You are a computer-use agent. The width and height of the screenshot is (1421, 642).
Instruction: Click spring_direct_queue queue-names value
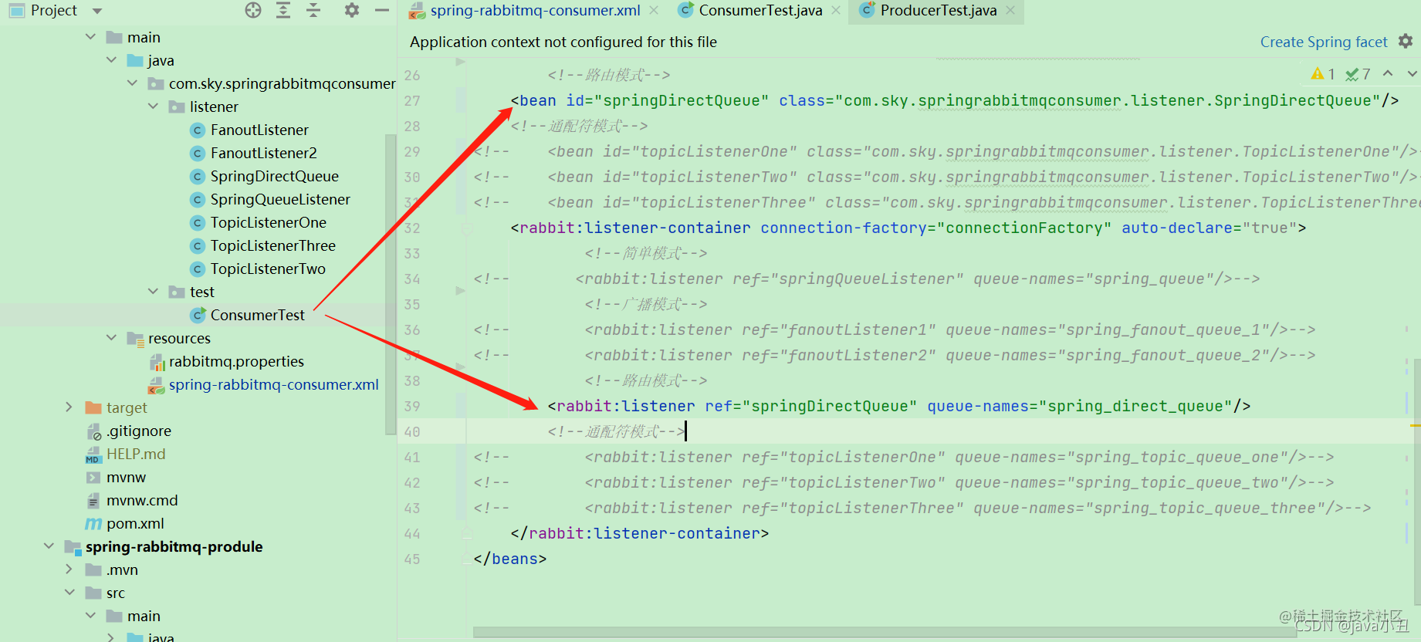[1141, 406]
